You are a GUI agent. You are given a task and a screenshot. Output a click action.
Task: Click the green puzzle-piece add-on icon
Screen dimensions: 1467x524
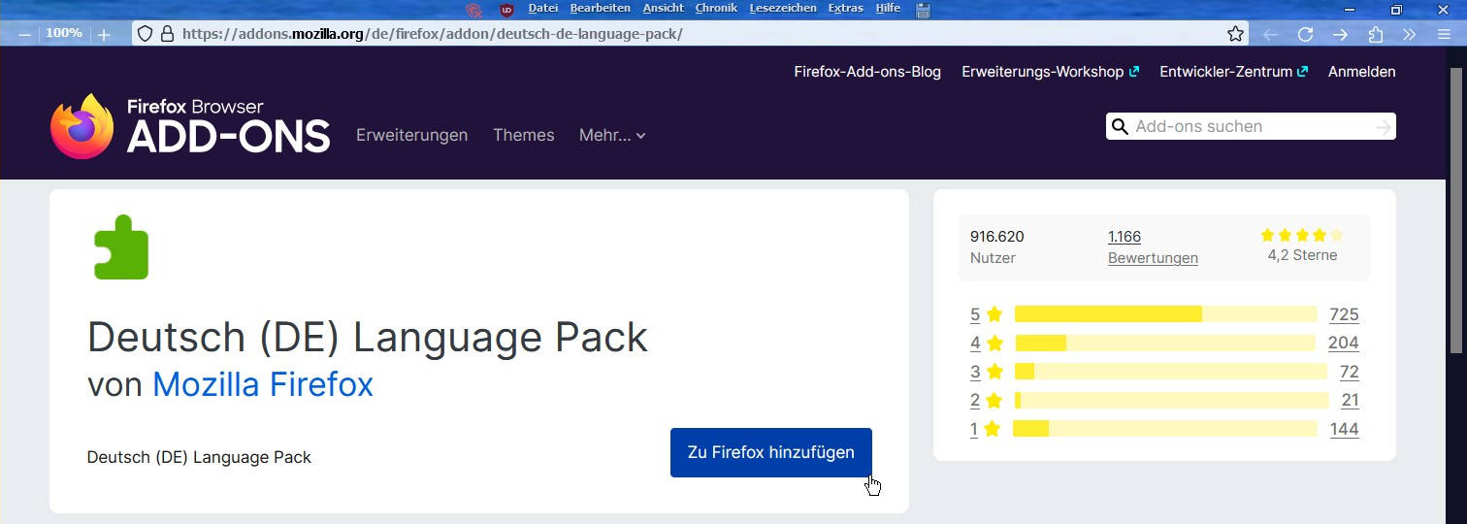[x=121, y=247]
